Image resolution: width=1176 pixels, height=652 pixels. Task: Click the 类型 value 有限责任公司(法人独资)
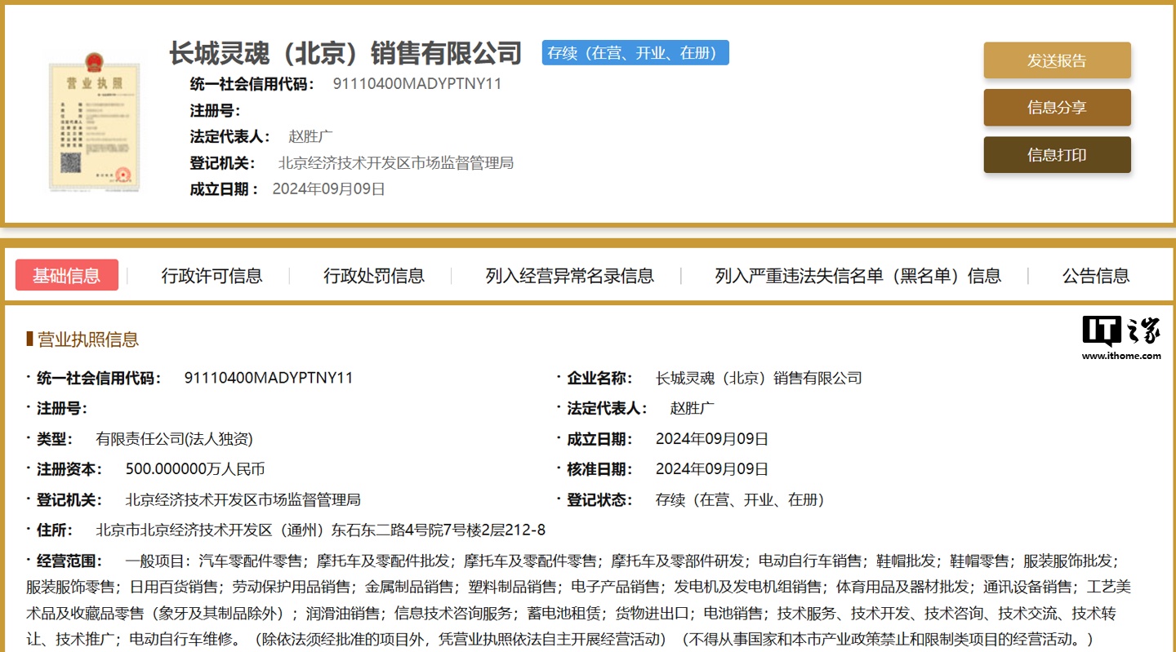174,439
